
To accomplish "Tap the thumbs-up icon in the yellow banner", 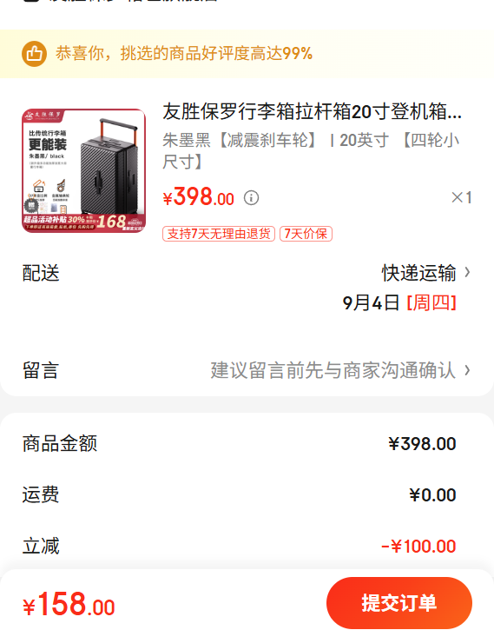I will 34,54.
